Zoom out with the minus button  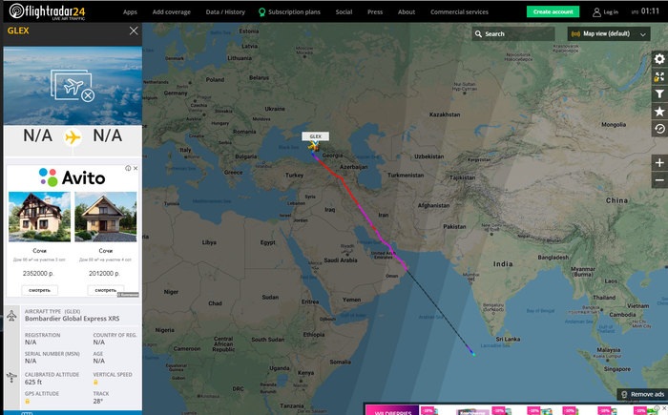tap(659, 180)
